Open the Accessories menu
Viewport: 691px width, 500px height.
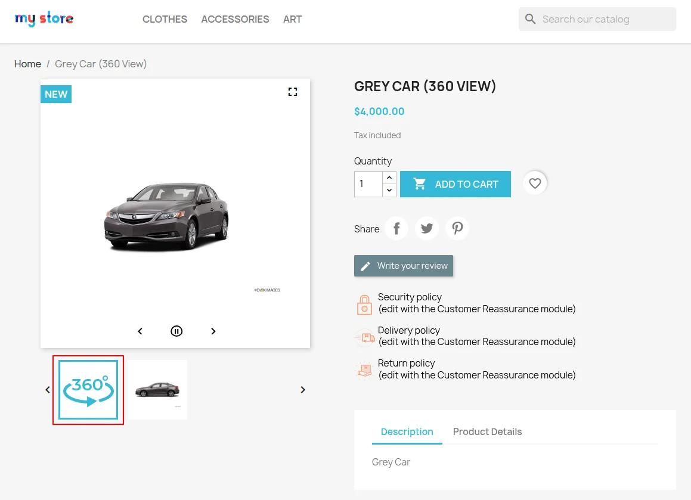tap(235, 19)
